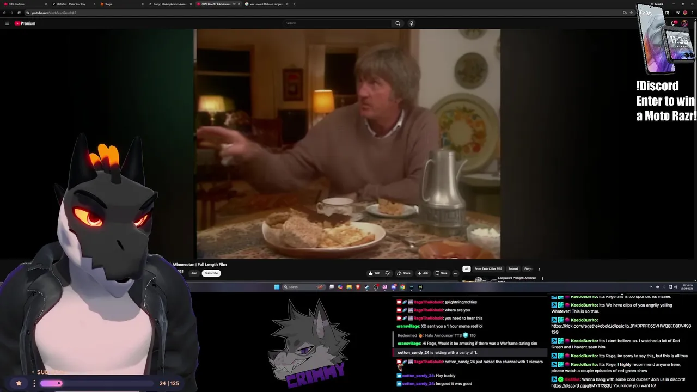
Task: Open the kick.com clip link in chat
Action: click(x=621, y=329)
